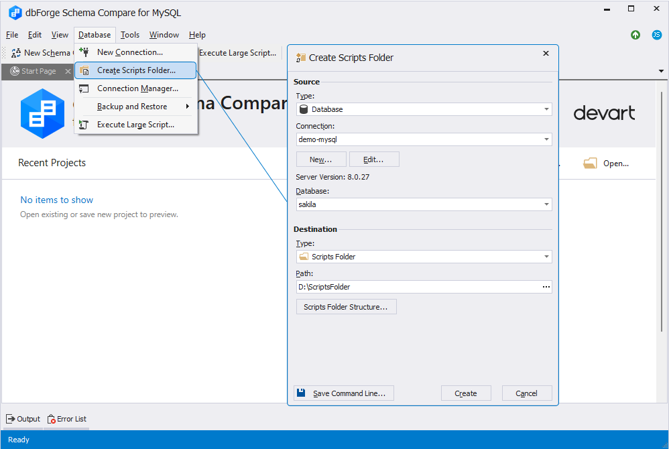669x449 pixels.
Task: Cancel the Create Scripts Folder dialog
Action: (x=526, y=393)
